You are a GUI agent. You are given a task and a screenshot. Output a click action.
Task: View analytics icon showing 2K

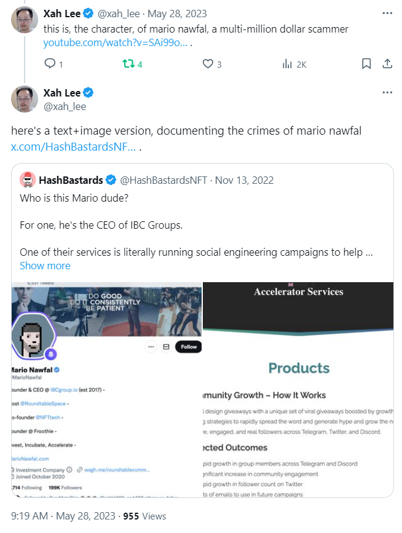tap(287, 64)
